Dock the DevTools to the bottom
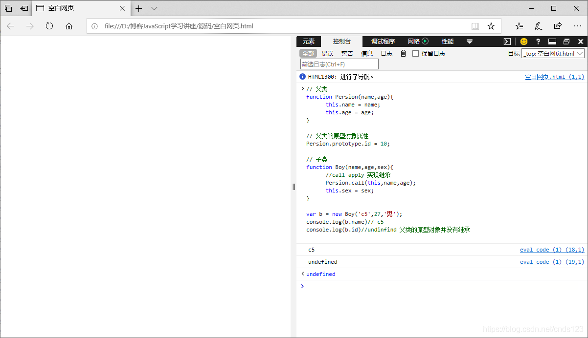Viewport: 588px width, 338px height. (552, 42)
